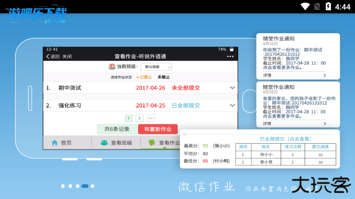Click chevron arrow on the 亲爱的家长 notification card
The width and height of the screenshot is (355, 199).
(325, 124)
